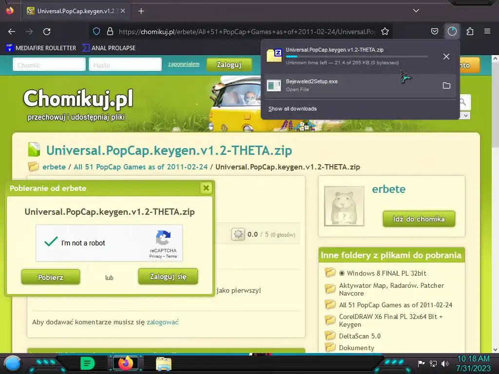
Task: Show Bejeweled2Setup.exe in folder
Action: [446, 86]
